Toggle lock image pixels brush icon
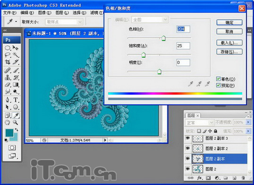This screenshot has height=185, width=254. pos(204,131)
